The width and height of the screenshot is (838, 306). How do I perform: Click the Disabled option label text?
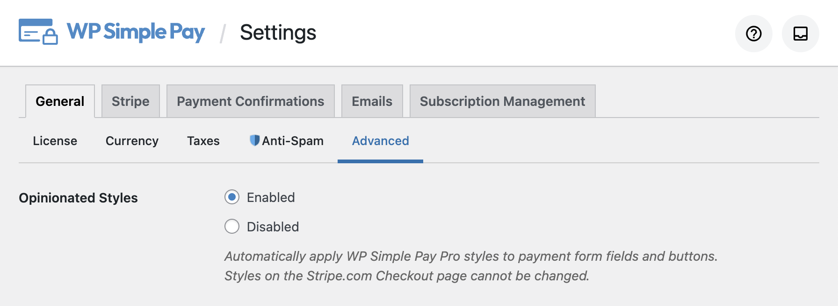(273, 227)
